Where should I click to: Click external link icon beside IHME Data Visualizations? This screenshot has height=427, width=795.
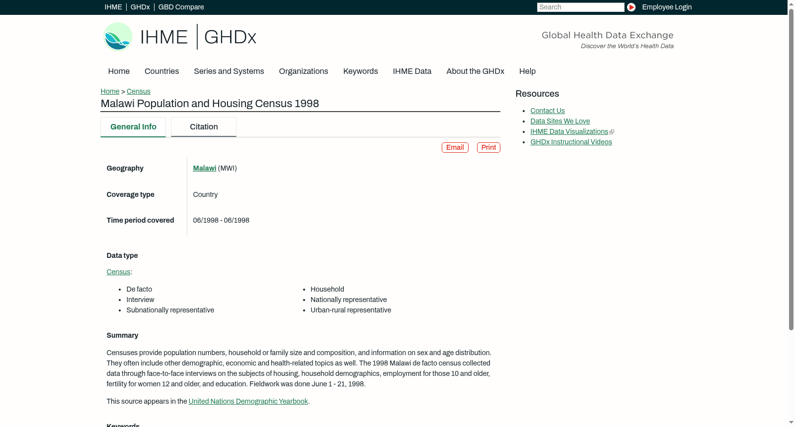(x=612, y=132)
